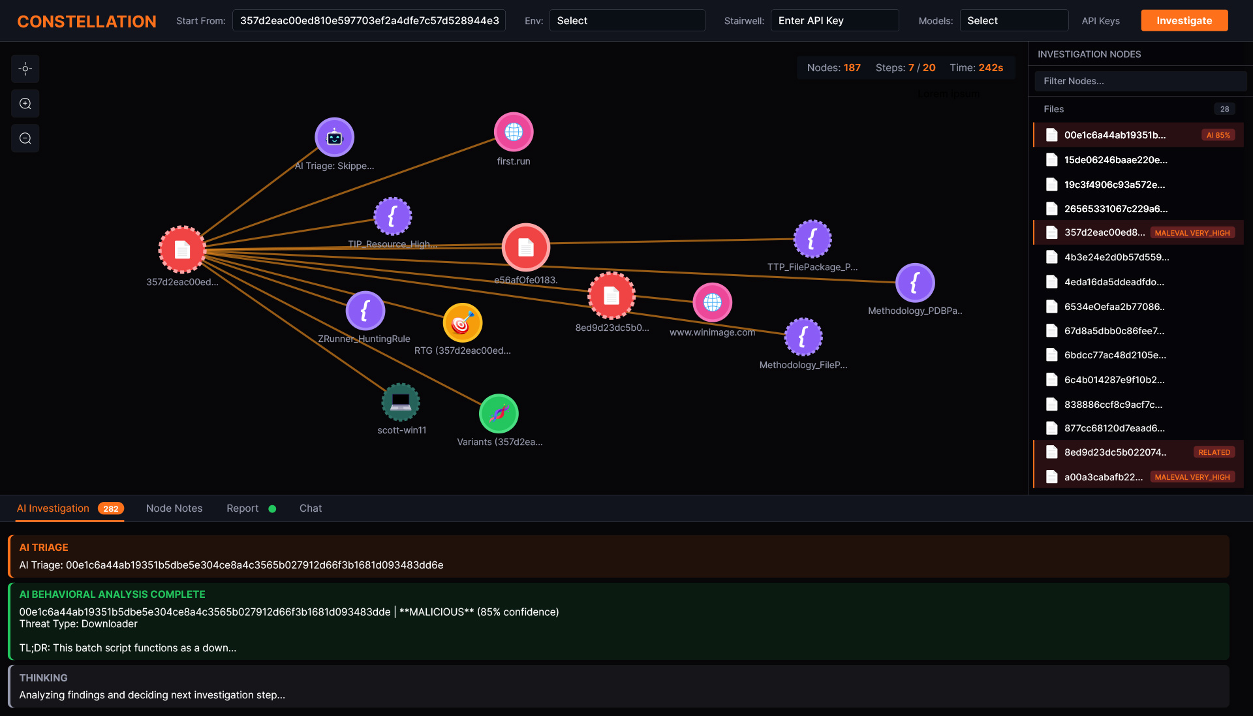Open the Models Select dropdown
The image size is (1253, 716).
point(1013,21)
